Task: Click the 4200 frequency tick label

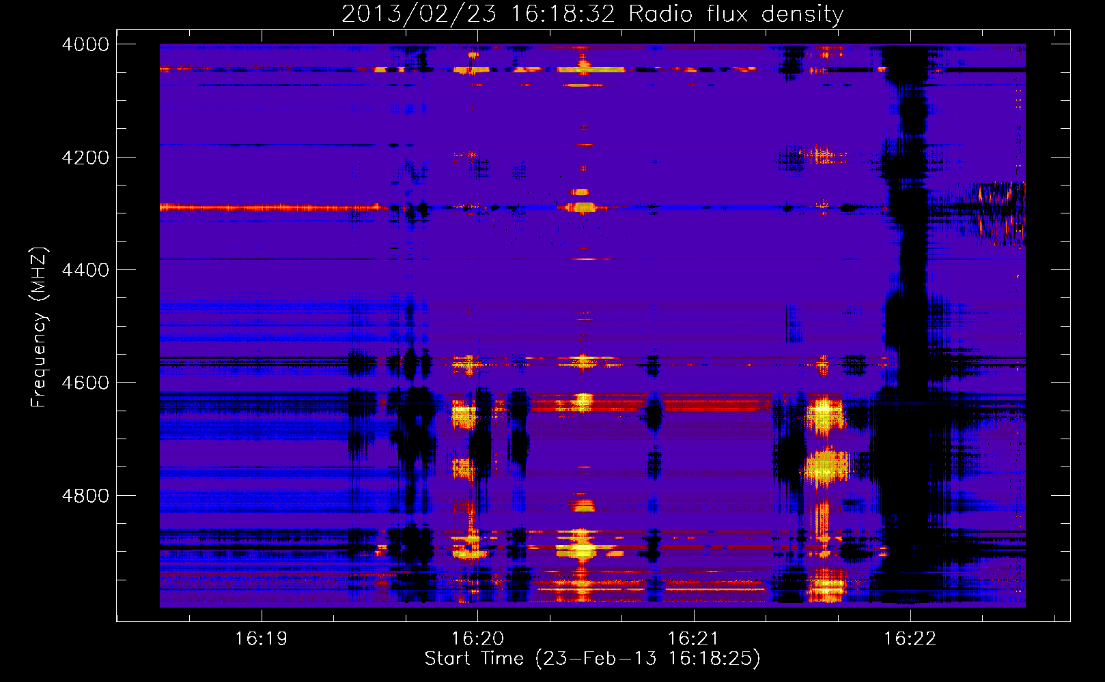Action: click(x=85, y=158)
